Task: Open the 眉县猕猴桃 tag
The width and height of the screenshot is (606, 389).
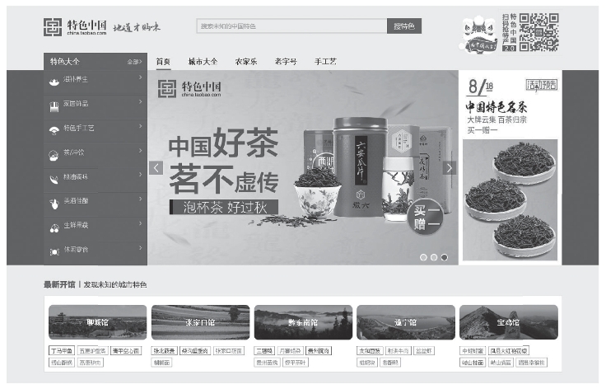Action: click(x=531, y=363)
